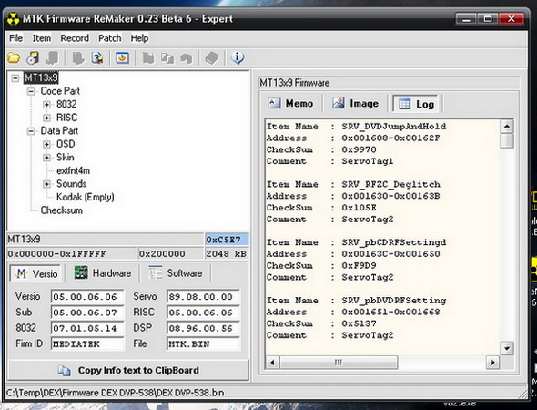Viewport: 537px width, 410px height.
Task: Open the Item menu
Action: coord(42,38)
